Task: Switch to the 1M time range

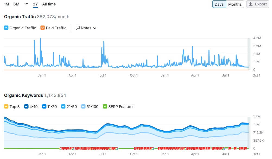Action: 7,4
